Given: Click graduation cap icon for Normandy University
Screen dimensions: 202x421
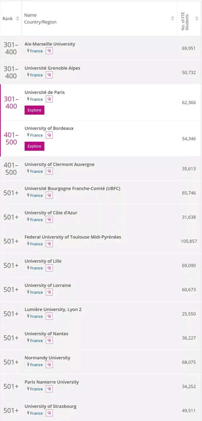Looking at the screenshot, I should (49, 365).
